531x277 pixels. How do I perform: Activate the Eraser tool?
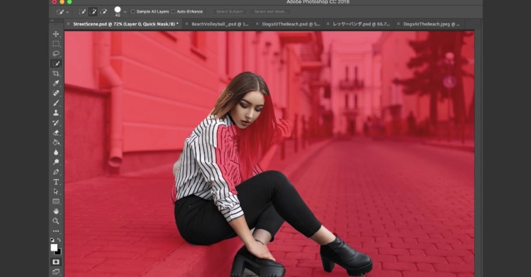coord(56,132)
